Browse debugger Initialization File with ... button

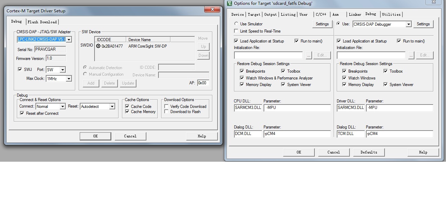[x=411, y=55]
